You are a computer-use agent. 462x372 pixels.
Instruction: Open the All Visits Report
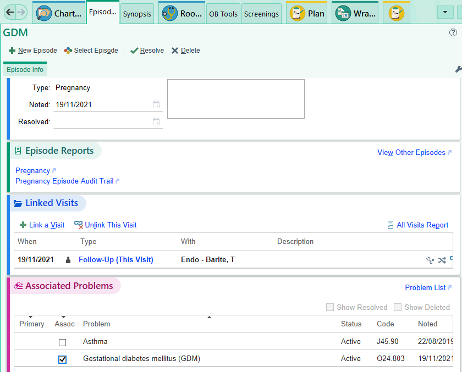(x=418, y=225)
